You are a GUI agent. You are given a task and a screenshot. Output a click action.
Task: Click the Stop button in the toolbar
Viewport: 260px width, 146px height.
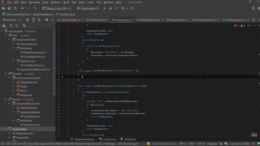pyautogui.click(x=116, y=8)
